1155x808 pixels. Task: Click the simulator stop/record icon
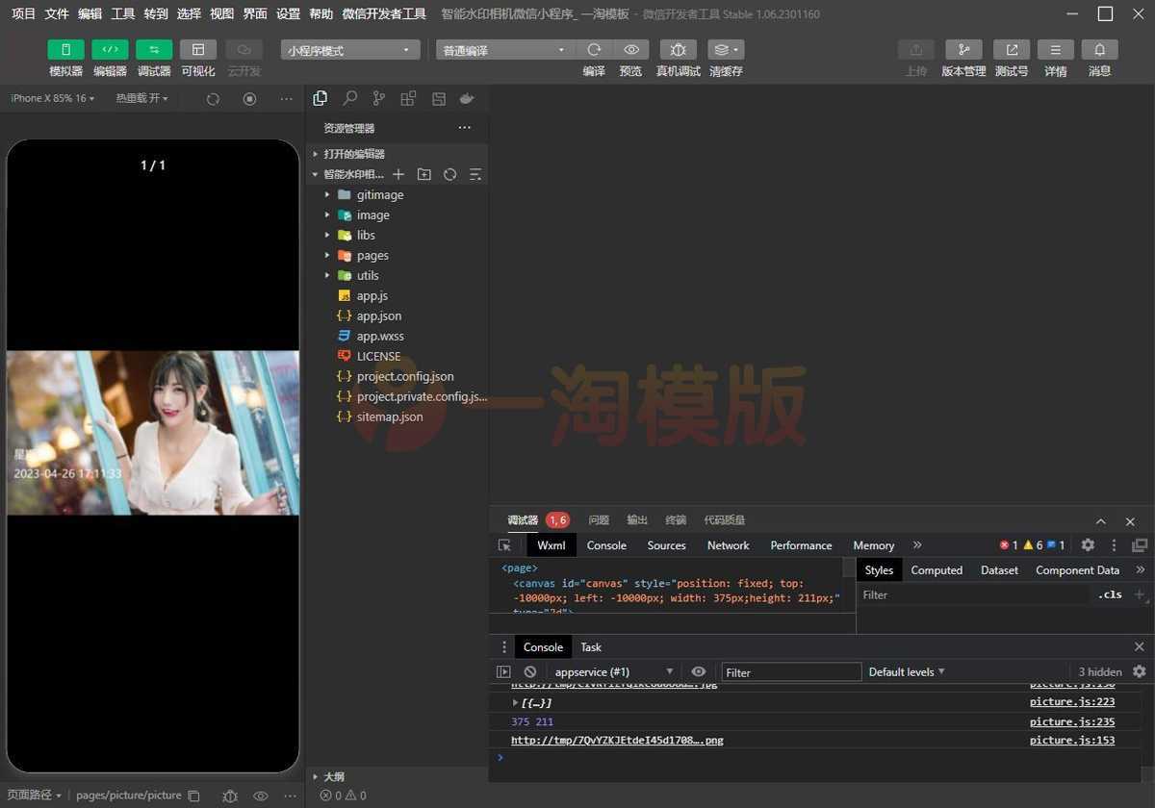[x=249, y=98]
